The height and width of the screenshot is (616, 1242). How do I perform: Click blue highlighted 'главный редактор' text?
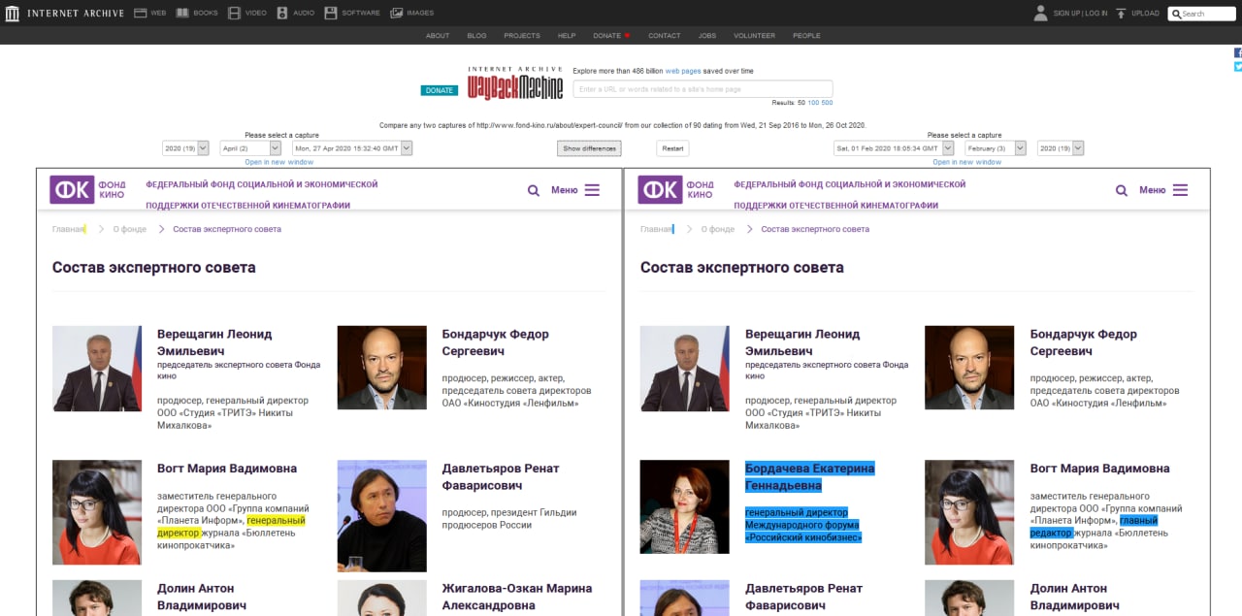pos(1095,527)
